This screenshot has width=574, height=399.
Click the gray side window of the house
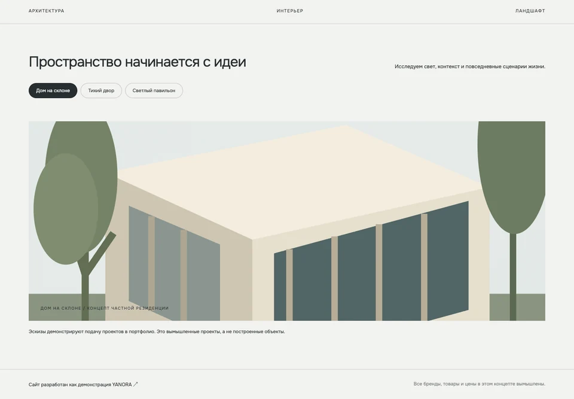174,264
